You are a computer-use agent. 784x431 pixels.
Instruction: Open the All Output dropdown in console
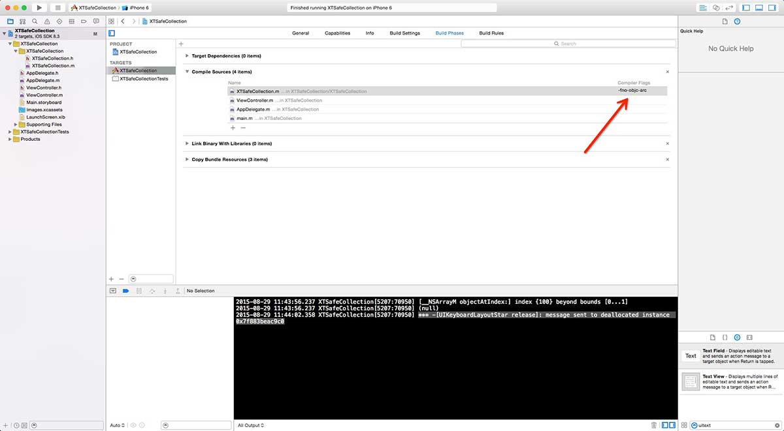point(251,425)
